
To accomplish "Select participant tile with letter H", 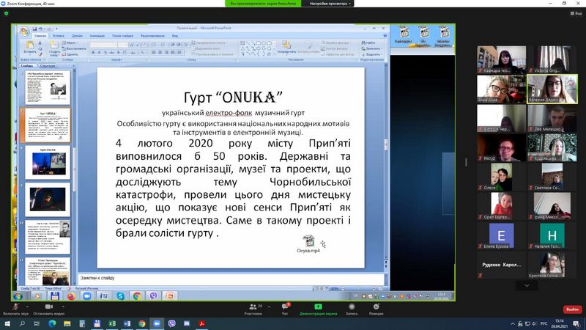I will coord(552,235).
